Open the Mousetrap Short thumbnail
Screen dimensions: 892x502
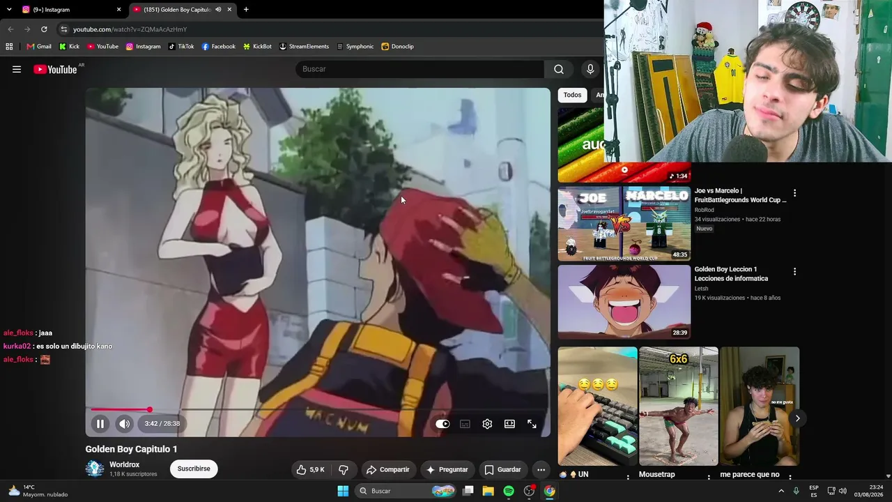679,406
